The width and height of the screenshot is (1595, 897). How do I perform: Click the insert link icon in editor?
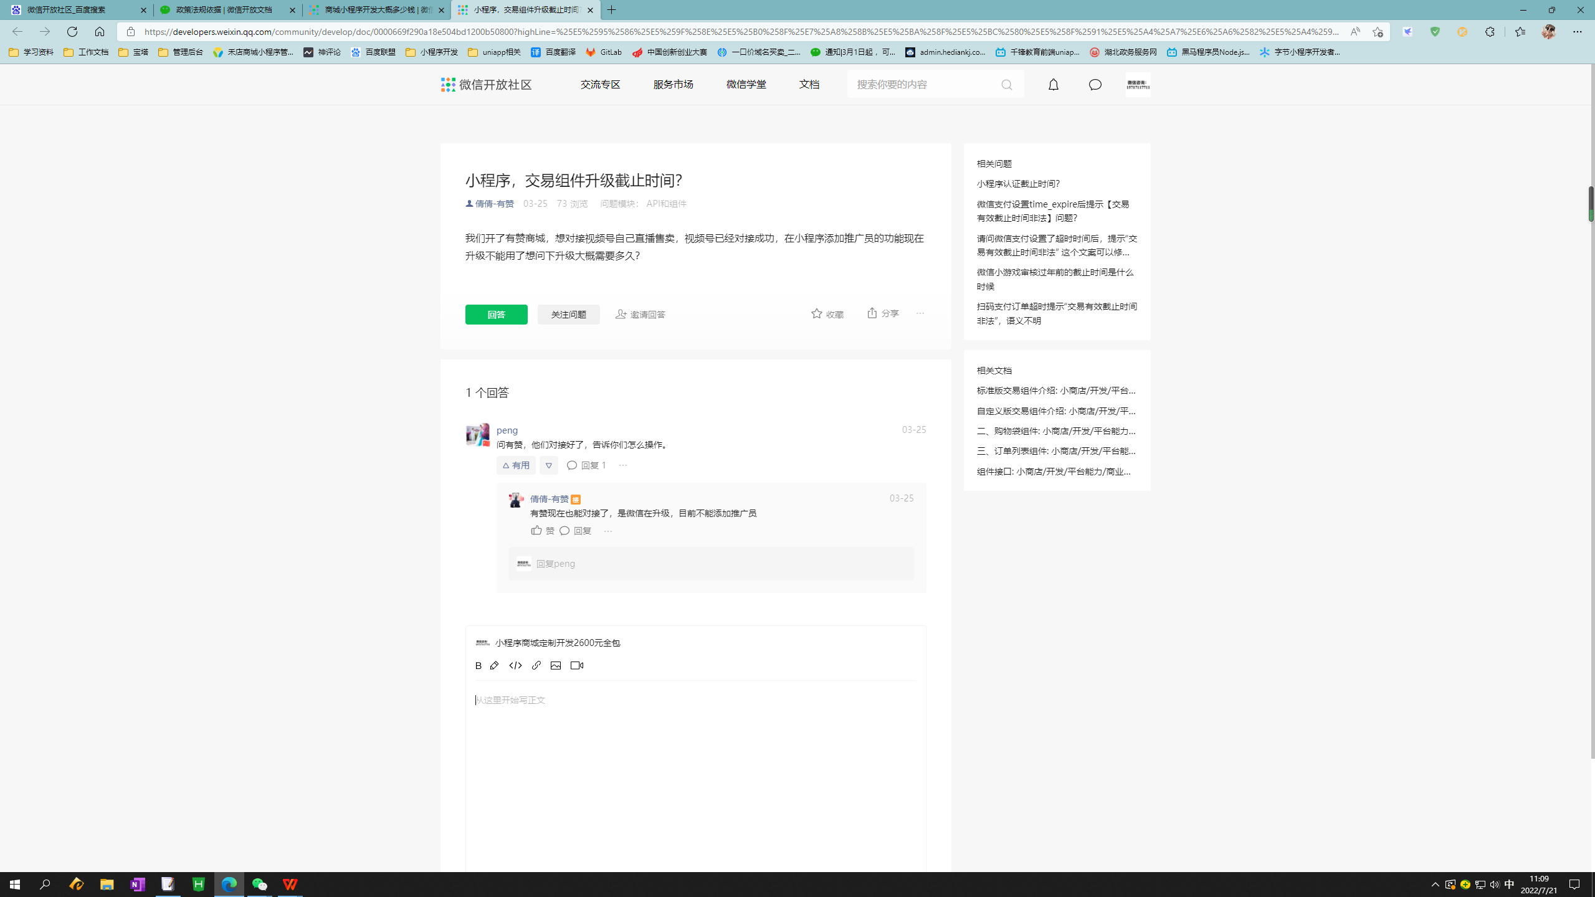tap(536, 665)
